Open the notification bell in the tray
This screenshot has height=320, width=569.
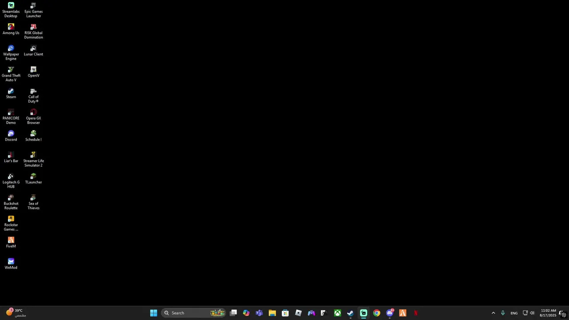563,313
